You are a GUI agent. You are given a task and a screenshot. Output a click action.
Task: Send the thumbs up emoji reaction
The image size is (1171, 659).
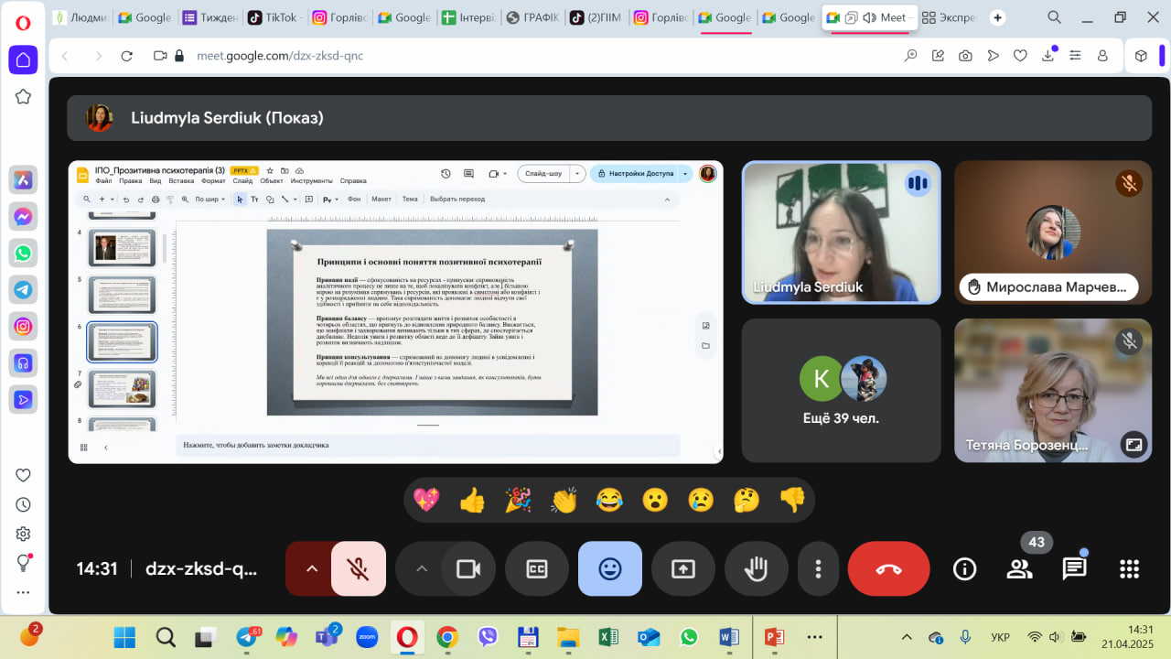pyautogui.click(x=472, y=500)
